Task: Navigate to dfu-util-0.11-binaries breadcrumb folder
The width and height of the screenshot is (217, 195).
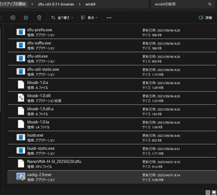Action: 56,4
